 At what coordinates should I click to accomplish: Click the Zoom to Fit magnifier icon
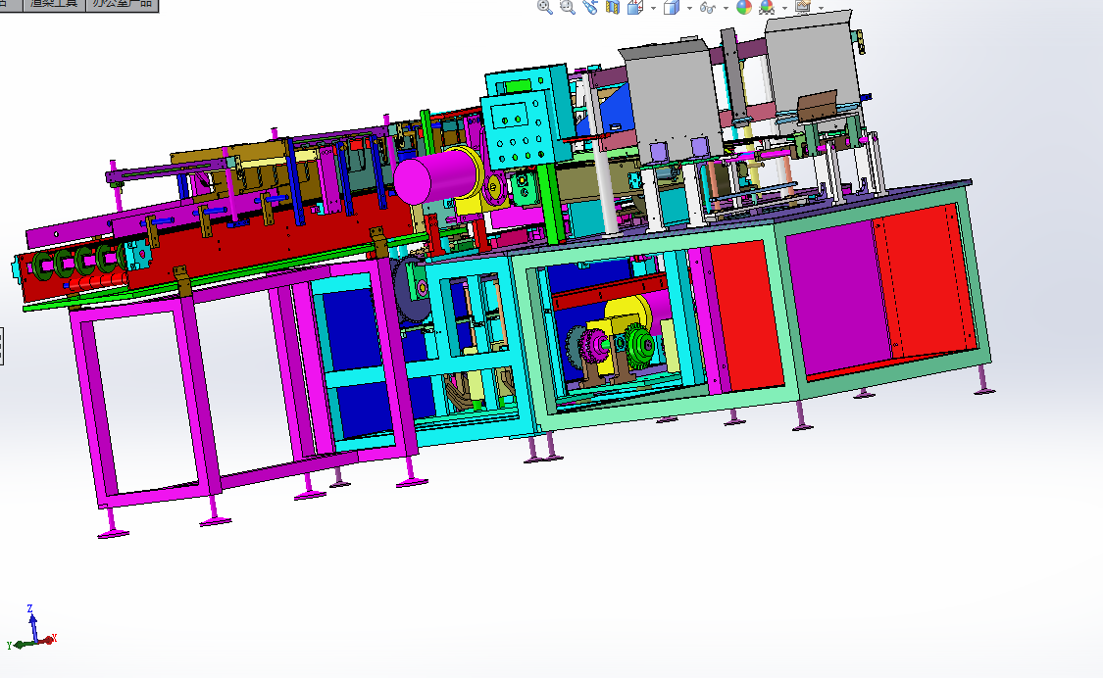[544, 7]
